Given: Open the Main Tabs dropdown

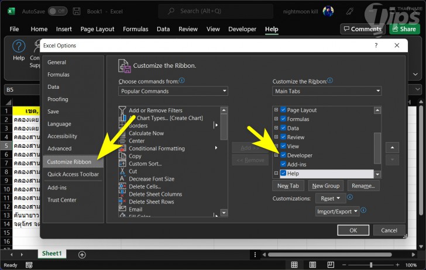Looking at the screenshot, I should pos(327,91).
